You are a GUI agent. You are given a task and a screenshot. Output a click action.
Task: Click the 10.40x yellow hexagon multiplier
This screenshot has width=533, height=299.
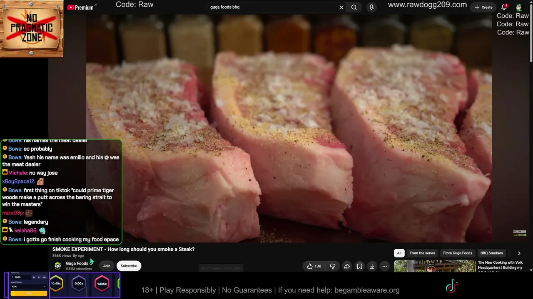[x=56, y=284]
